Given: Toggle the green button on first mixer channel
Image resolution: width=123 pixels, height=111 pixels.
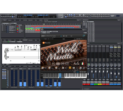Looking at the screenshot, I should [x=89, y=64].
